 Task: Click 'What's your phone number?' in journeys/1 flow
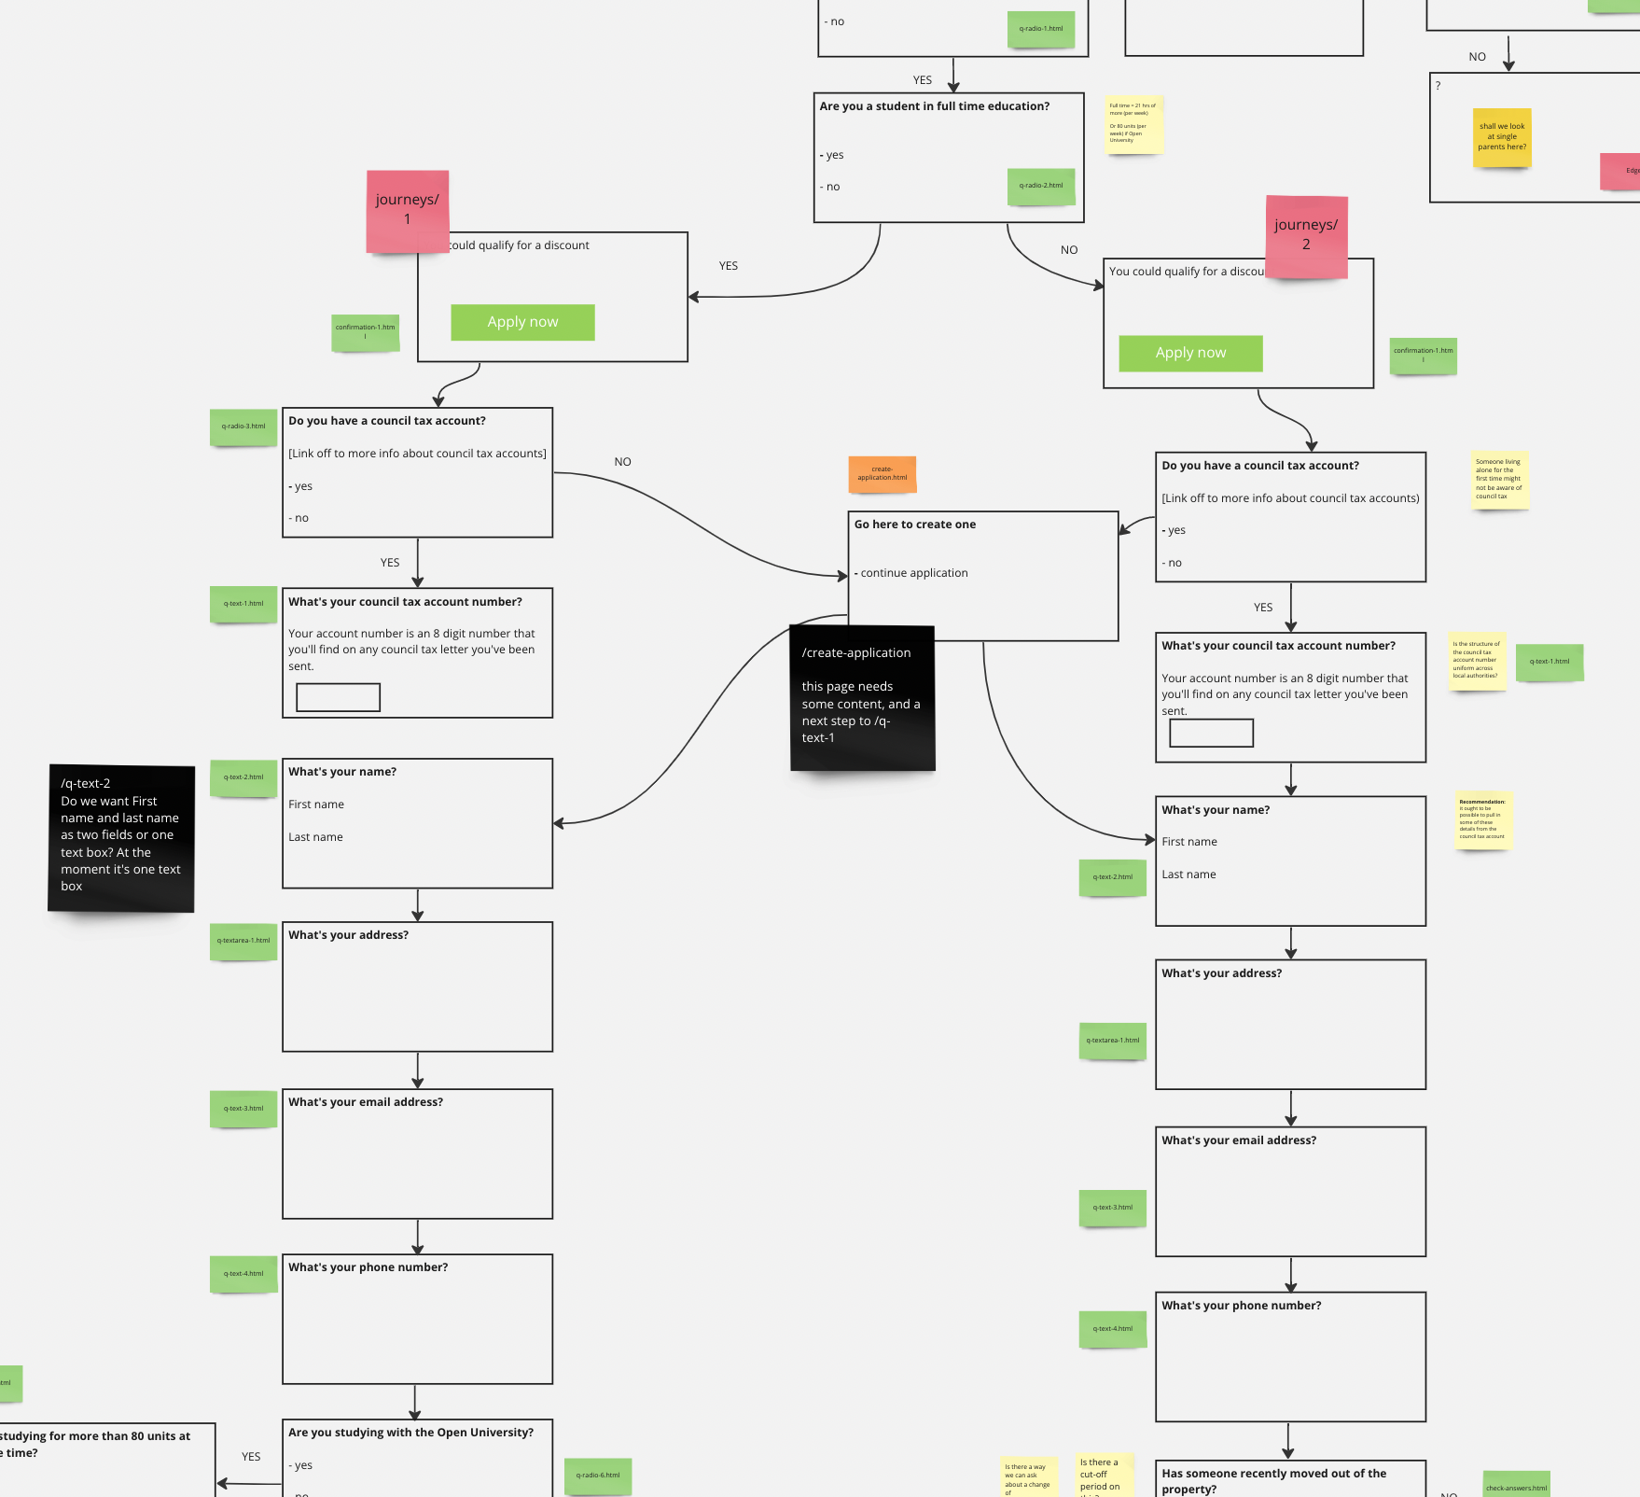coord(368,1267)
